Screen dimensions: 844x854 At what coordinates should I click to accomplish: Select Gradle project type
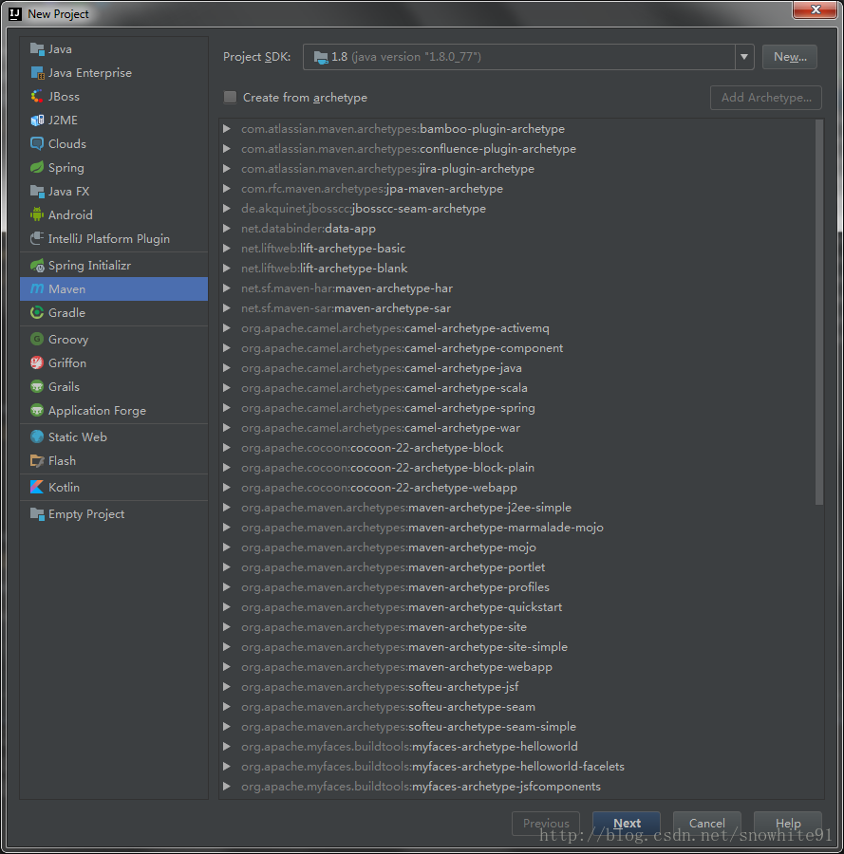114,312
